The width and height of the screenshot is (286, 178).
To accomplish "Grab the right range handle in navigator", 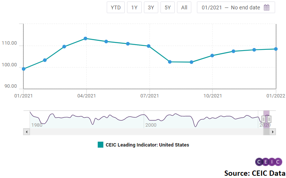I will pos(269,119).
